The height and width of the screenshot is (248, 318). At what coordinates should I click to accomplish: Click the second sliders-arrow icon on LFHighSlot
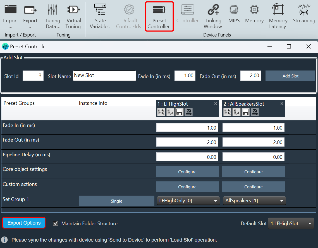coord(170,112)
